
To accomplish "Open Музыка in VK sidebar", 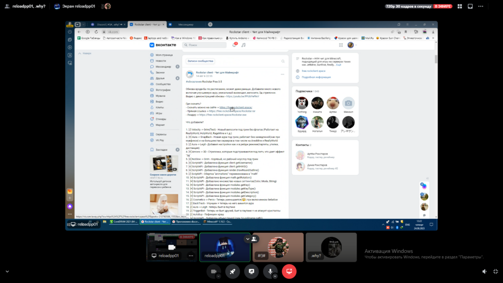I will tap(160, 96).
